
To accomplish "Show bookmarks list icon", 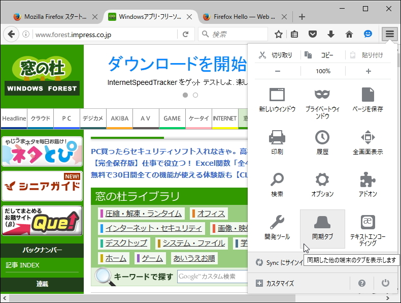I will pos(294,34).
